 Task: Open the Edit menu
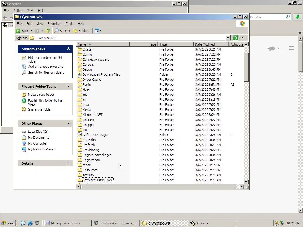pos(29,24)
